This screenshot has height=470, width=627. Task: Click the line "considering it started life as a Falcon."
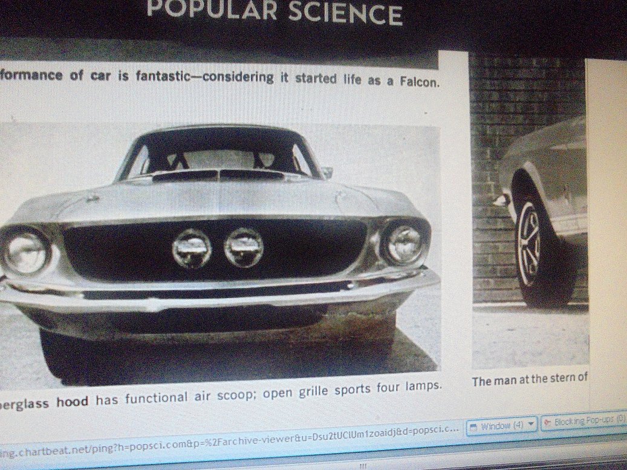coord(320,79)
